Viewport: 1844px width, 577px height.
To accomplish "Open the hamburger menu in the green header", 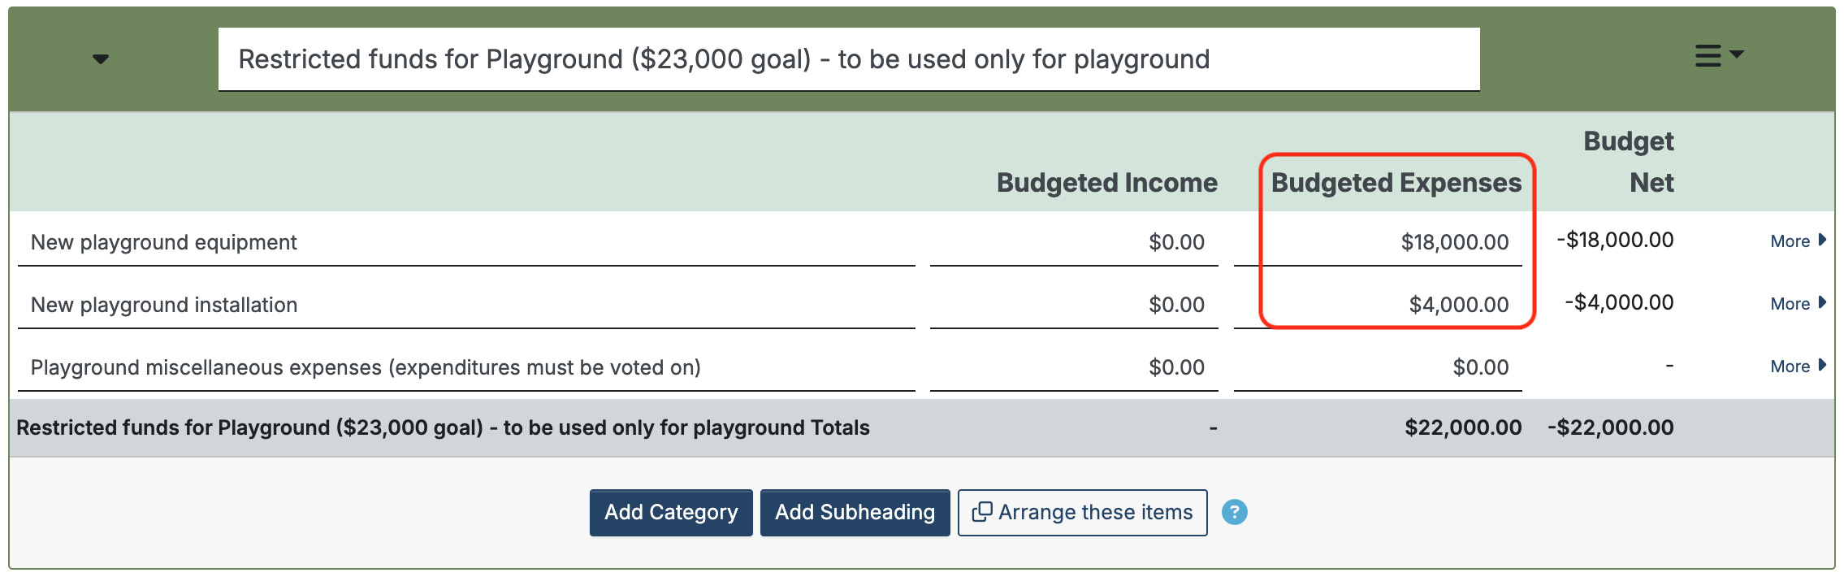I will click(x=1718, y=56).
